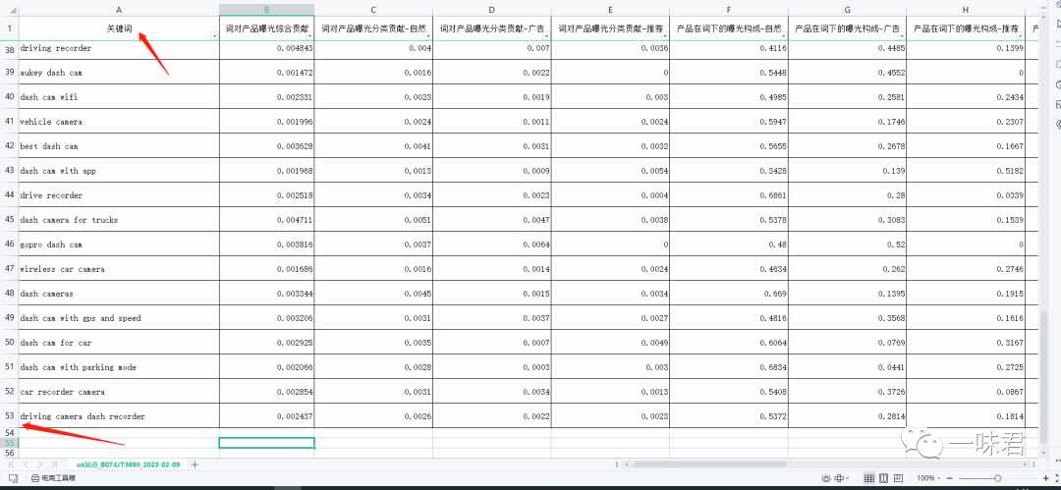Open filter dropdown for 产品在词下的曝光构成-推荐
The width and height of the screenshot is (1061, 490).
(1021, 36)
